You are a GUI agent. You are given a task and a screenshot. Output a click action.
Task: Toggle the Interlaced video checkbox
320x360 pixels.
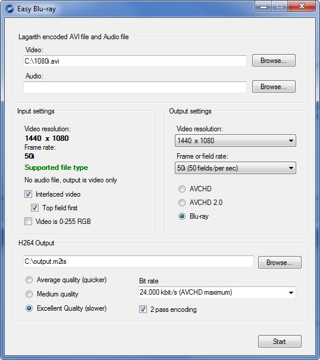pos(29,194)
